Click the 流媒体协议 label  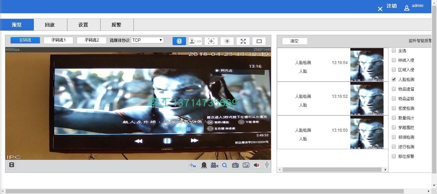[x=120, y=40]
